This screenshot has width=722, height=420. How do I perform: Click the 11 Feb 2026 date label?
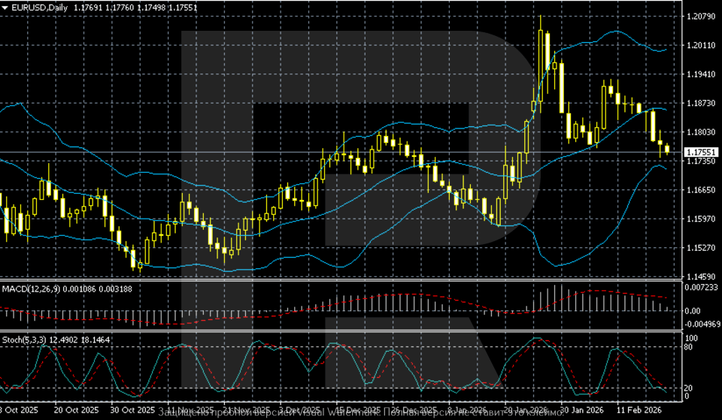638,412
